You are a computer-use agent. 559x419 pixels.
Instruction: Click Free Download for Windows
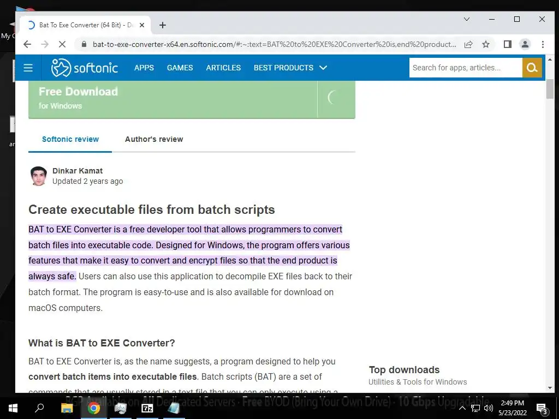192,99
